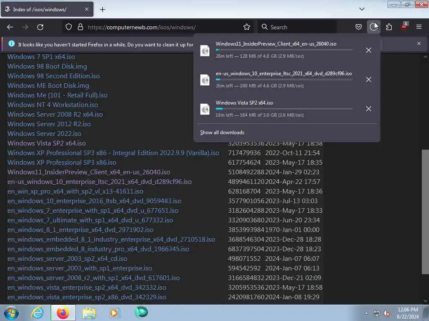Launch Internet Explorer from taskbar
The image size is (429, 321).
tap(37, 313)
